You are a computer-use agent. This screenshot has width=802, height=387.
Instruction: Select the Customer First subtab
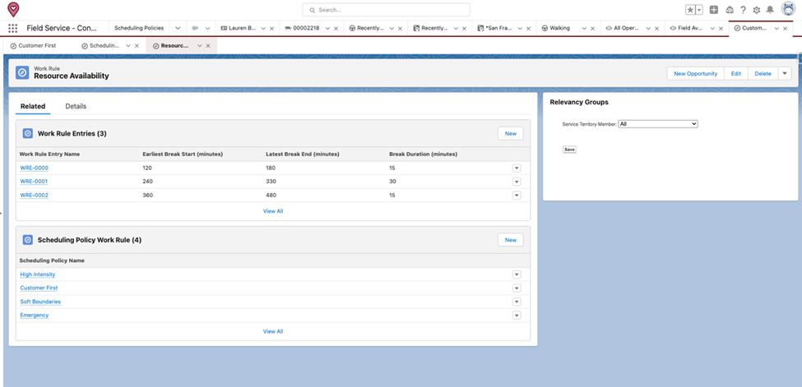point(37,46)
